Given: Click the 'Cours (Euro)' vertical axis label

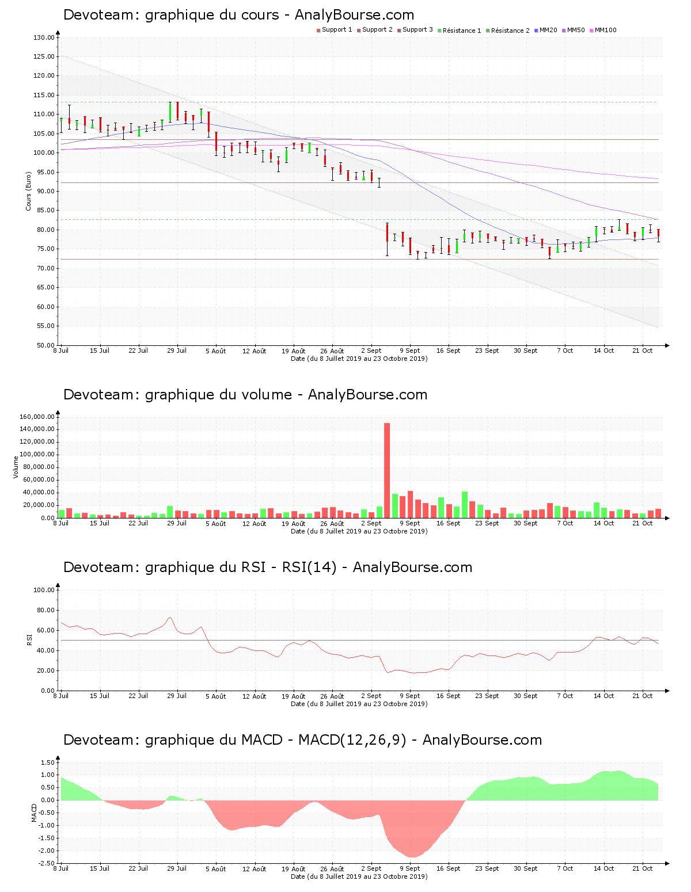Looking at the screenshot, I should pos(28,191).
